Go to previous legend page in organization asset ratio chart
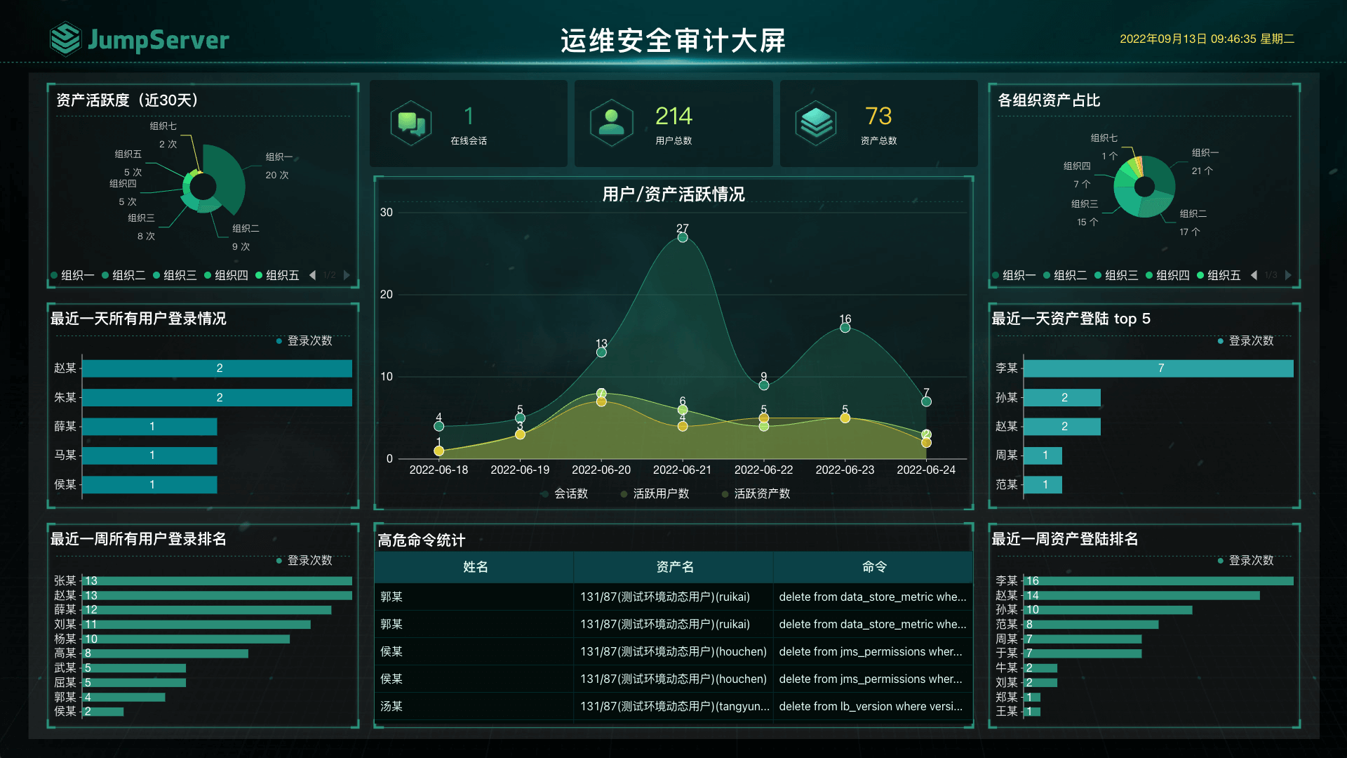 point(1254,275)
